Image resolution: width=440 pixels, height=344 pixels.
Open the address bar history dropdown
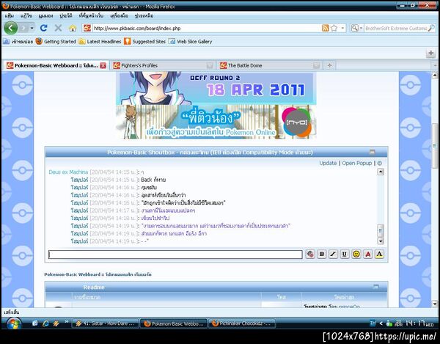(x=342, y=28)
